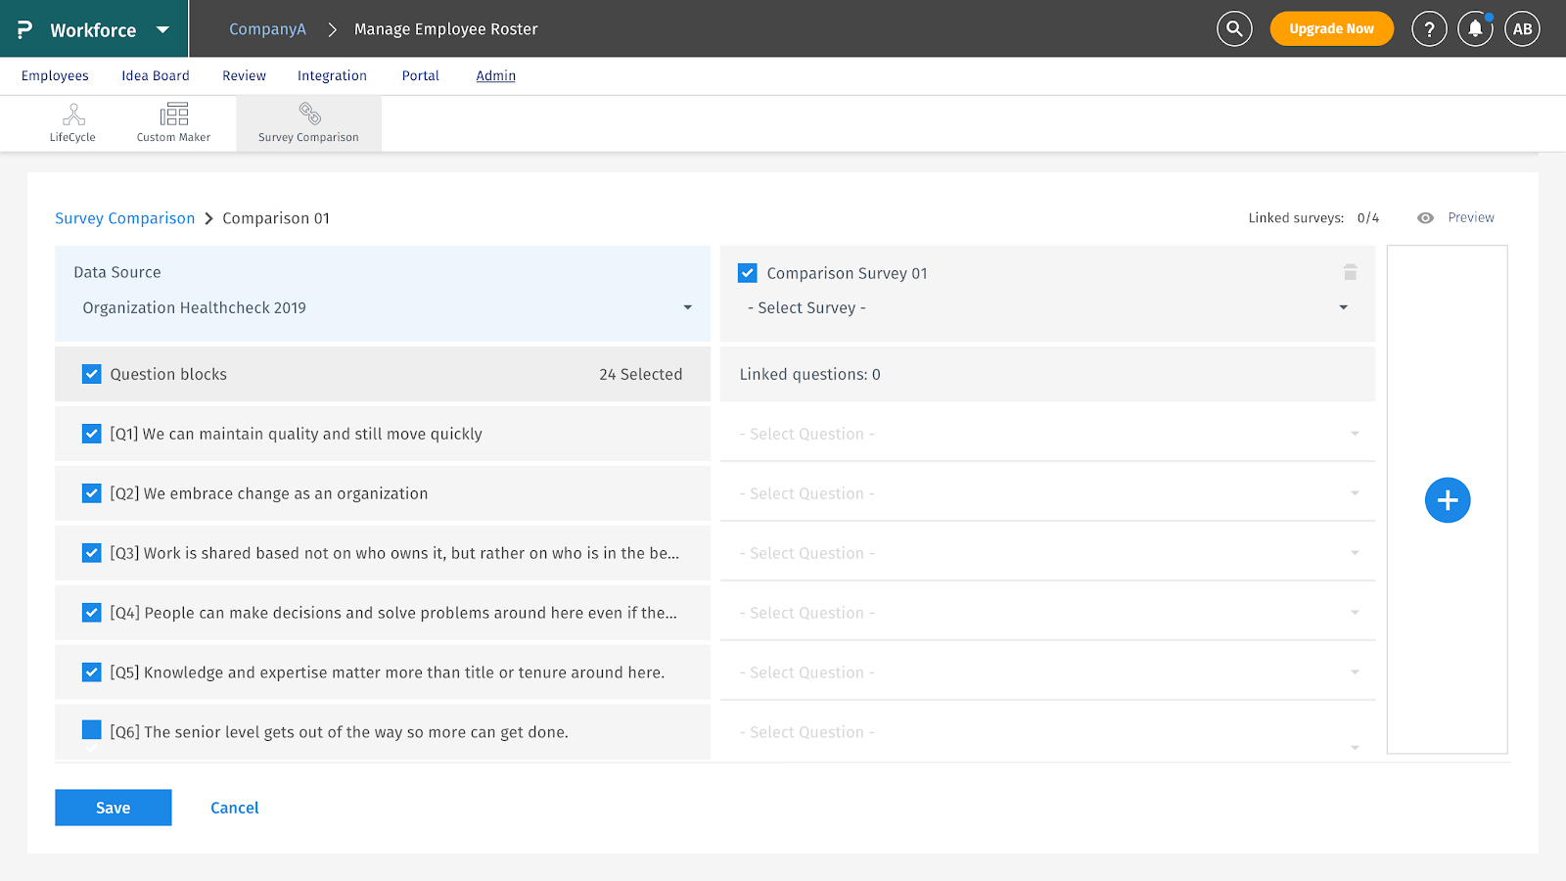Add a comparison survey with plus button
This screenshot has height=881, width=1566.
[x=1447, y=500]
